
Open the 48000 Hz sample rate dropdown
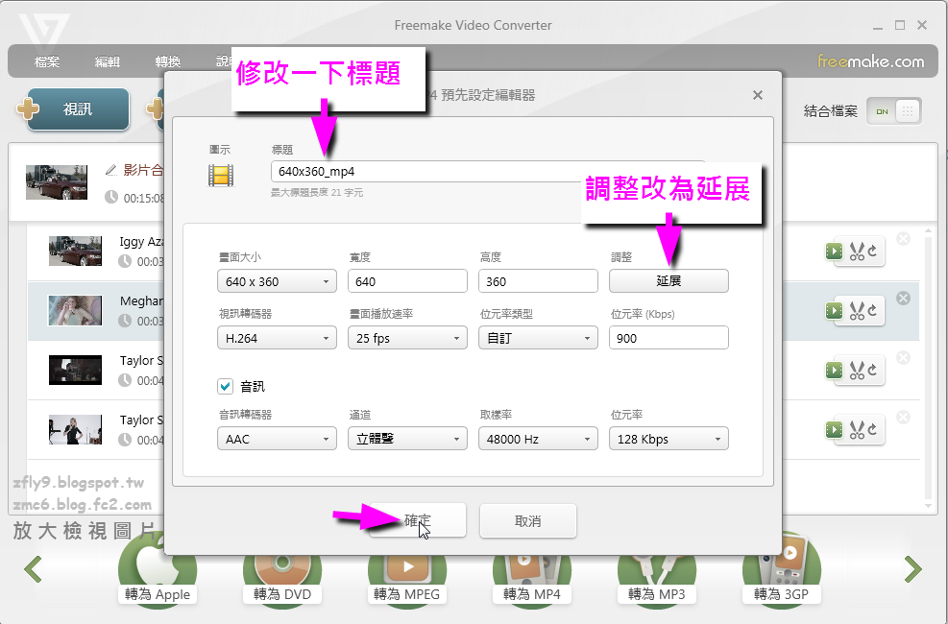(x=538, y=439)
